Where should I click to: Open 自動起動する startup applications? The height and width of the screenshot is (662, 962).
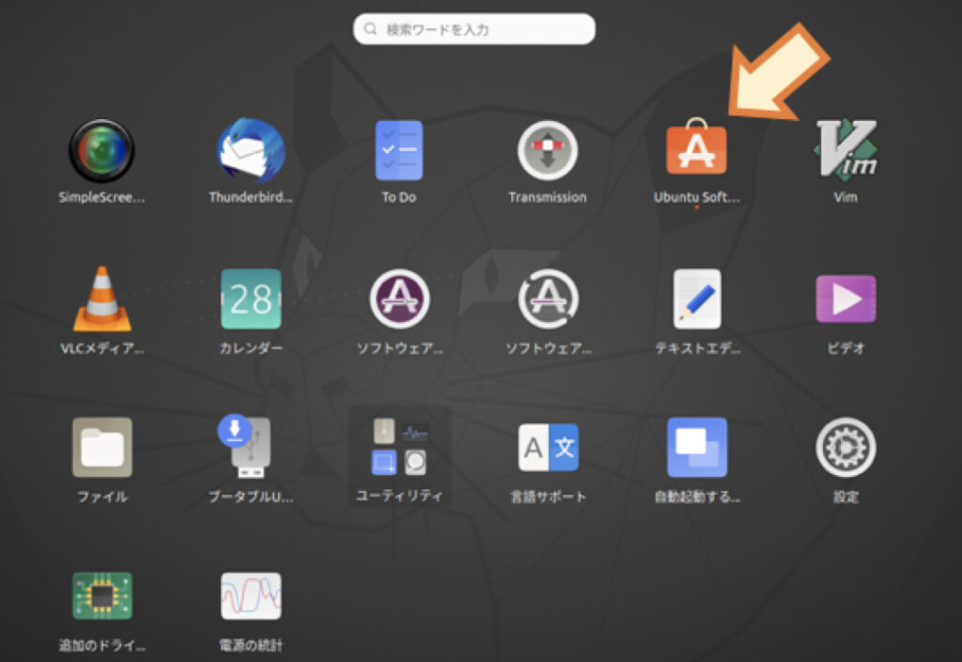[x=697, y=448]
